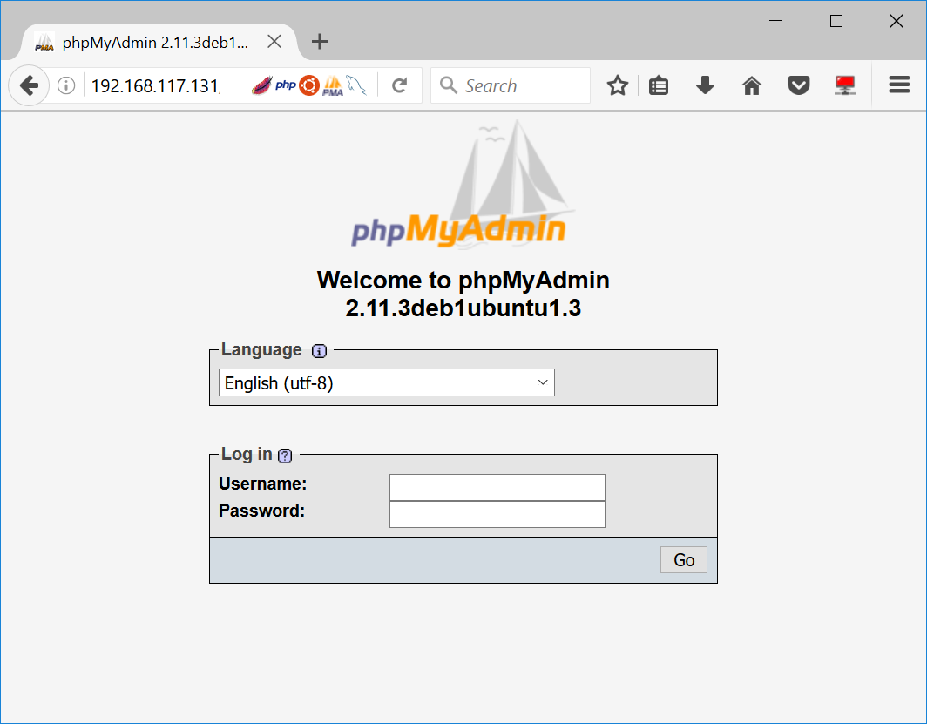927x724 pixels.
Task: Click the "Welcome to phpMyAdmin" heading text
Action: (x=463, y=281)
